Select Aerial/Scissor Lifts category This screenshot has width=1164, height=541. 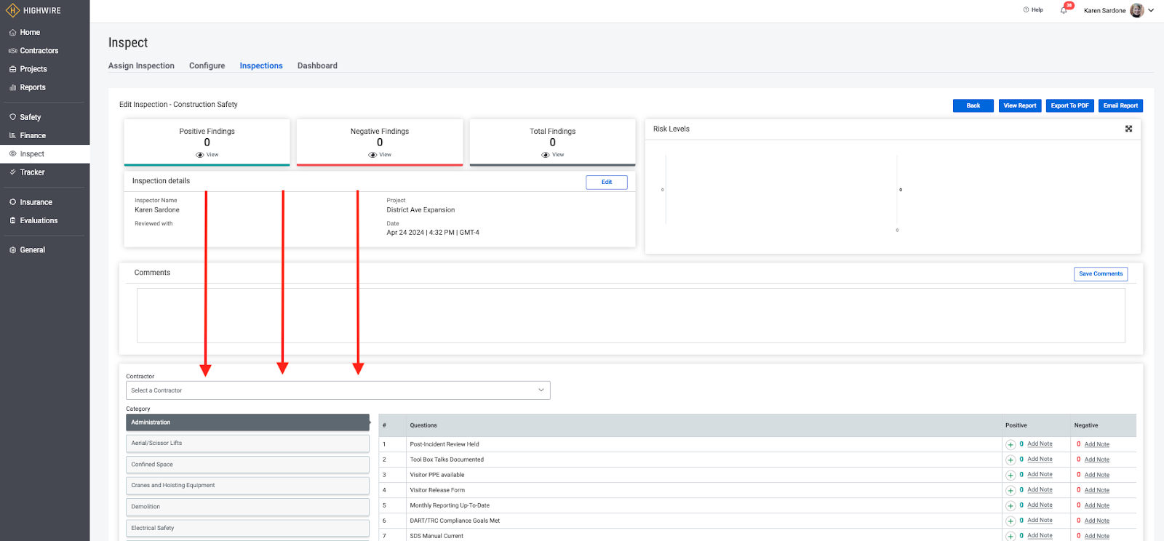point(247,443)
